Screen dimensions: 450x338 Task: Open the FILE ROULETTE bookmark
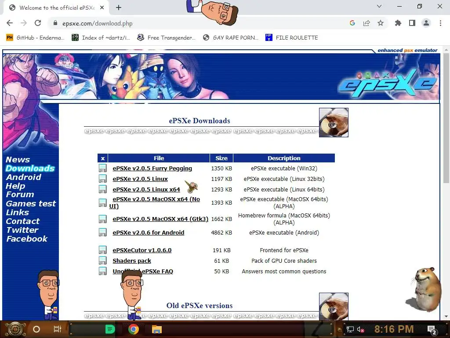click(292, 38)
